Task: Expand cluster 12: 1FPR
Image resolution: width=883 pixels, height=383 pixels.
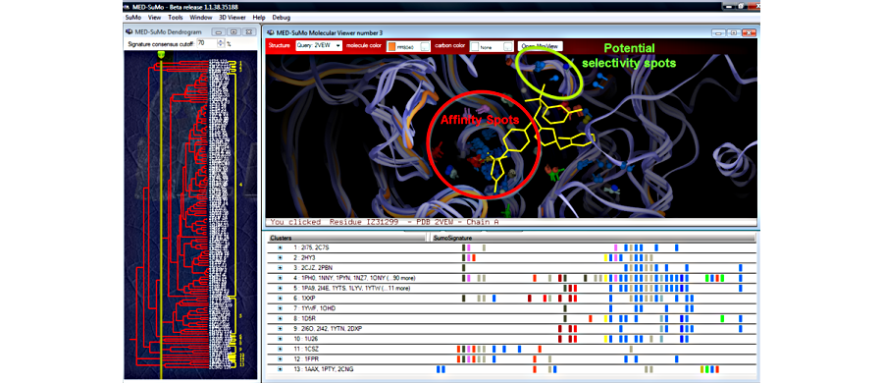Action: [279, 358]
